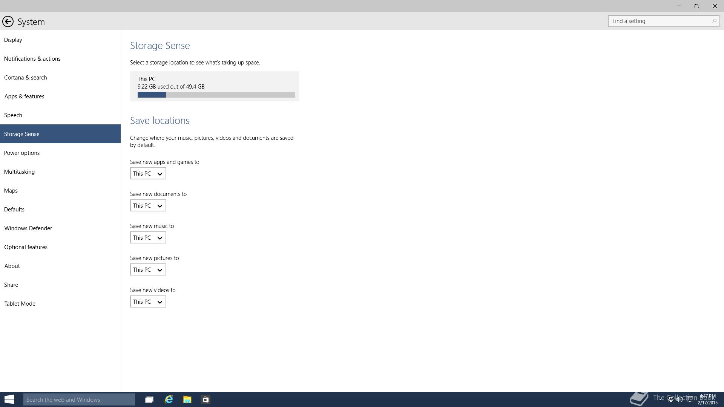Close the Settings window

coord(715,6)
